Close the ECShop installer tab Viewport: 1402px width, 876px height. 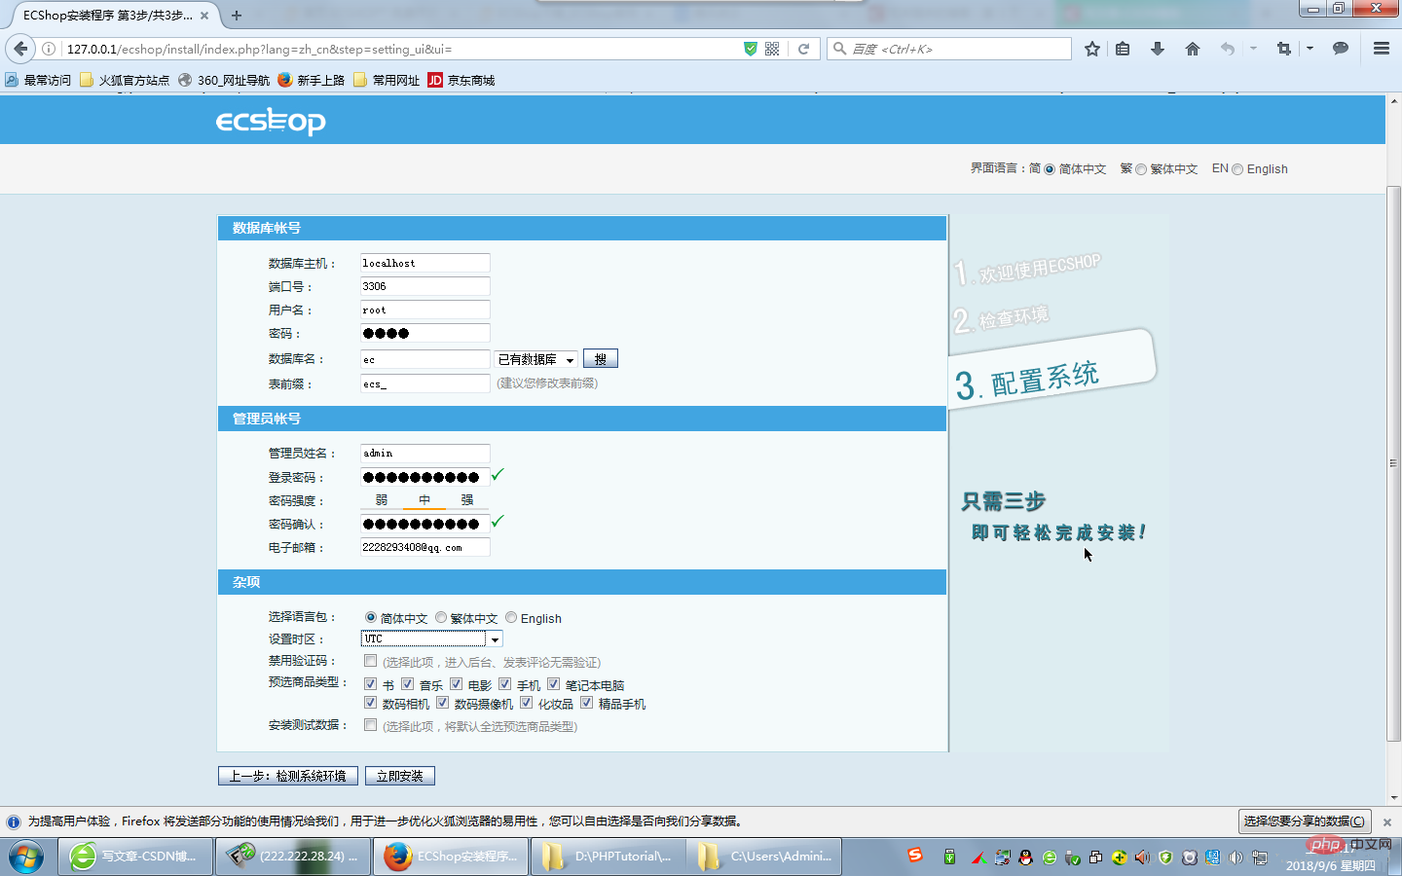coord(204,16)
